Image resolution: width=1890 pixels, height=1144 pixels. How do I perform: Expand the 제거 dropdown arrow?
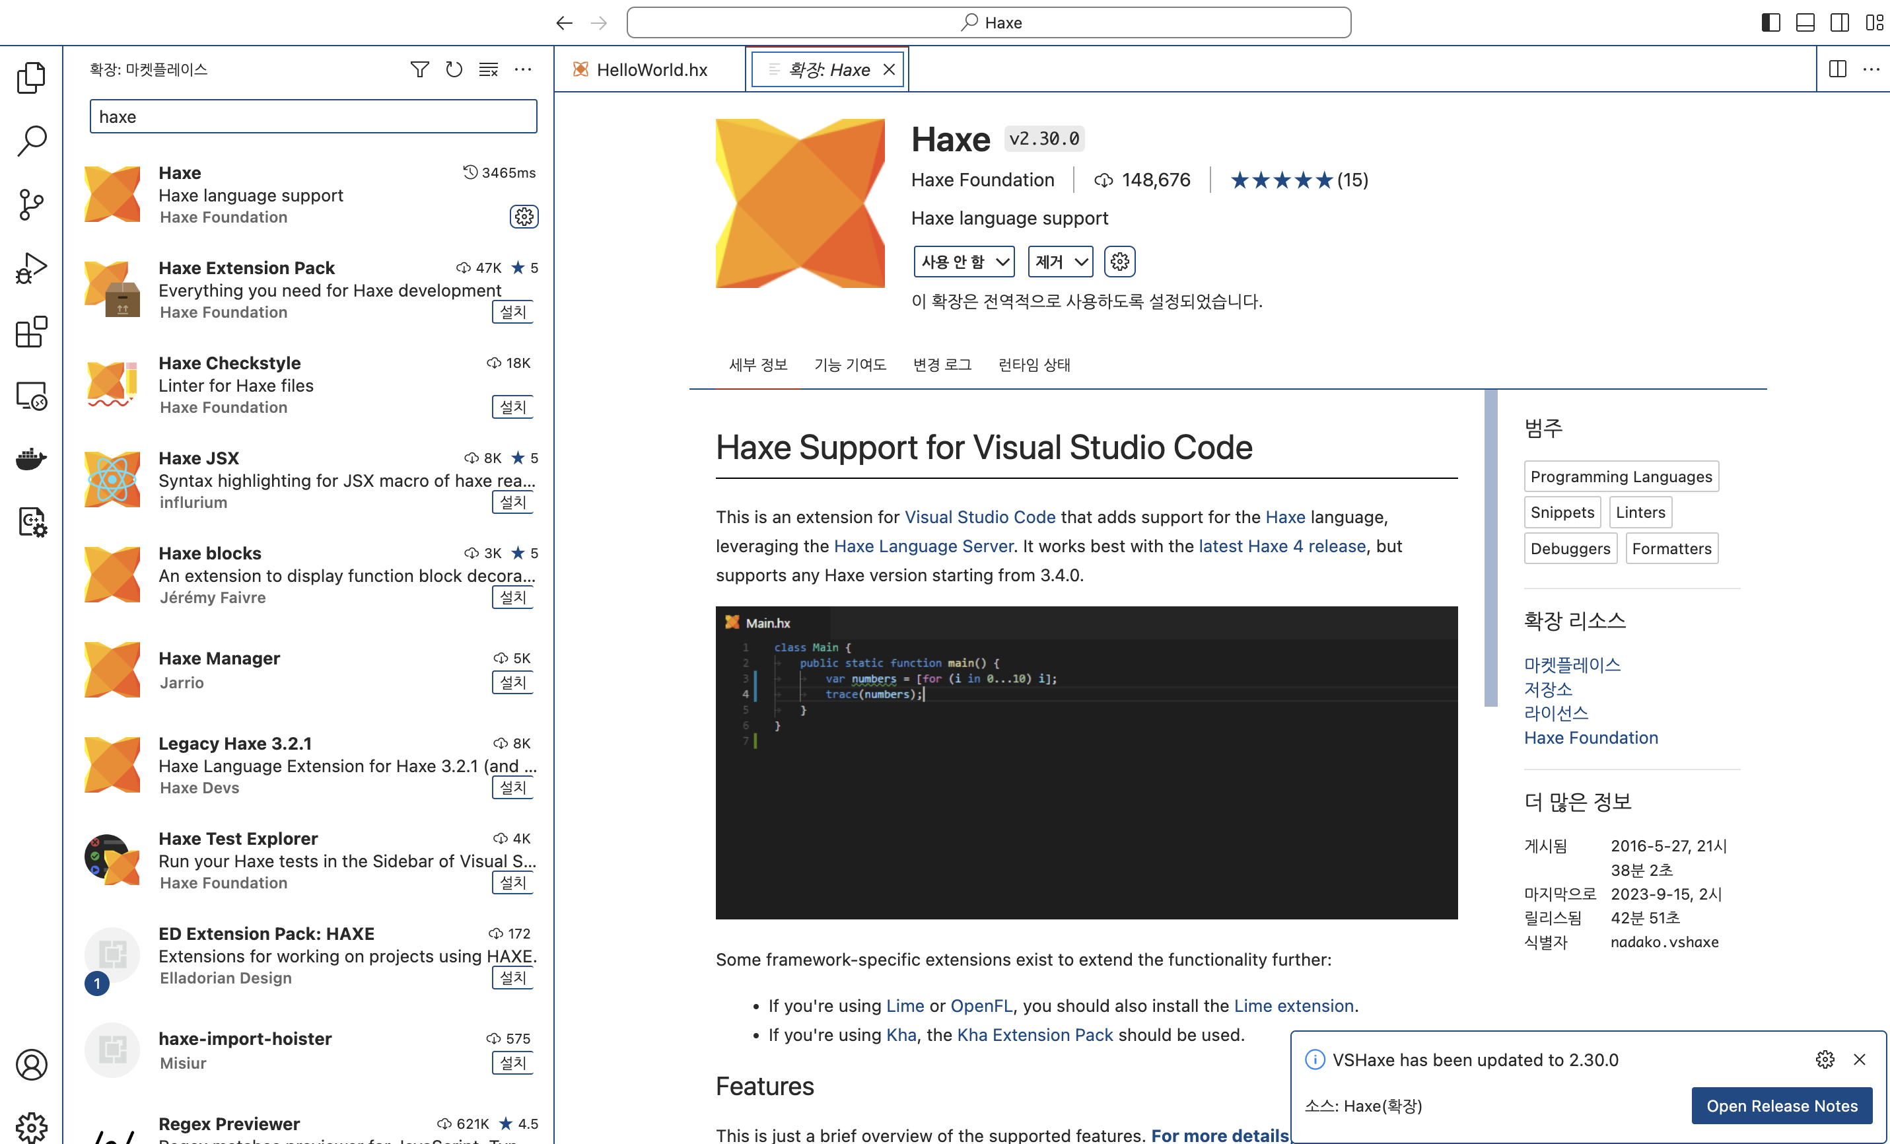coord(1081,262)
